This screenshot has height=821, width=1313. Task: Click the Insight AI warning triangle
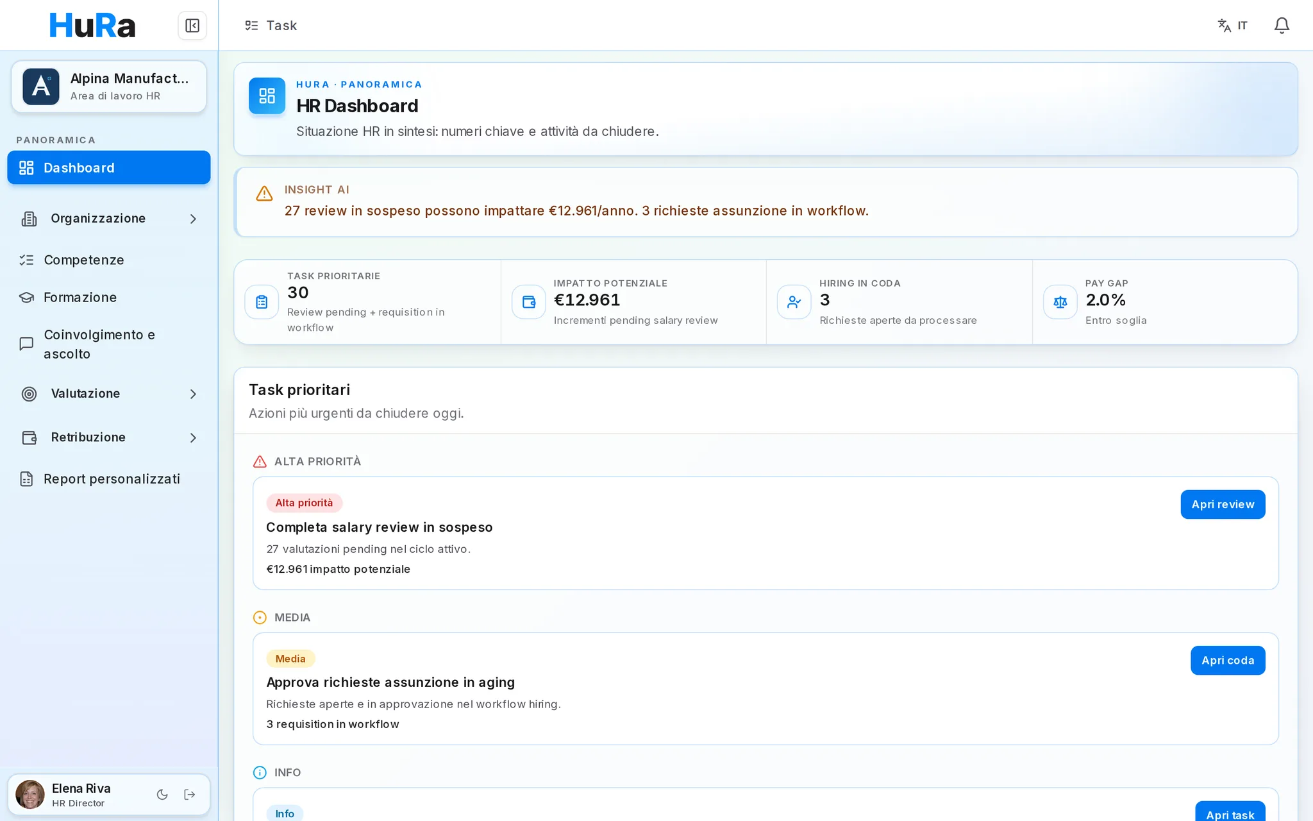[264, 193]
